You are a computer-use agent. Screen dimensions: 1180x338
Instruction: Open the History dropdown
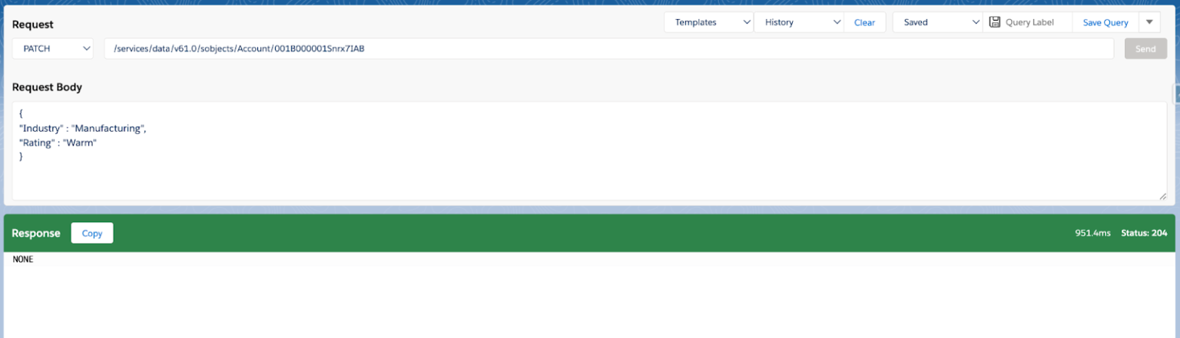click(799, 22)
